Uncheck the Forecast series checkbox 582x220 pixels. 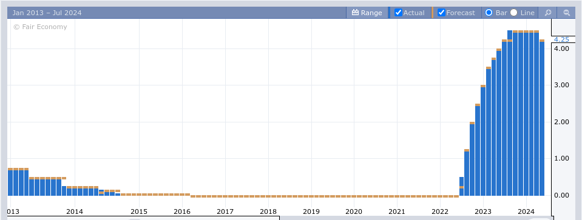tap(441, 13)
